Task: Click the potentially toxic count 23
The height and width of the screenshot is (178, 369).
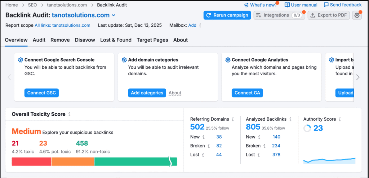Action: click(x=43, y=143)
